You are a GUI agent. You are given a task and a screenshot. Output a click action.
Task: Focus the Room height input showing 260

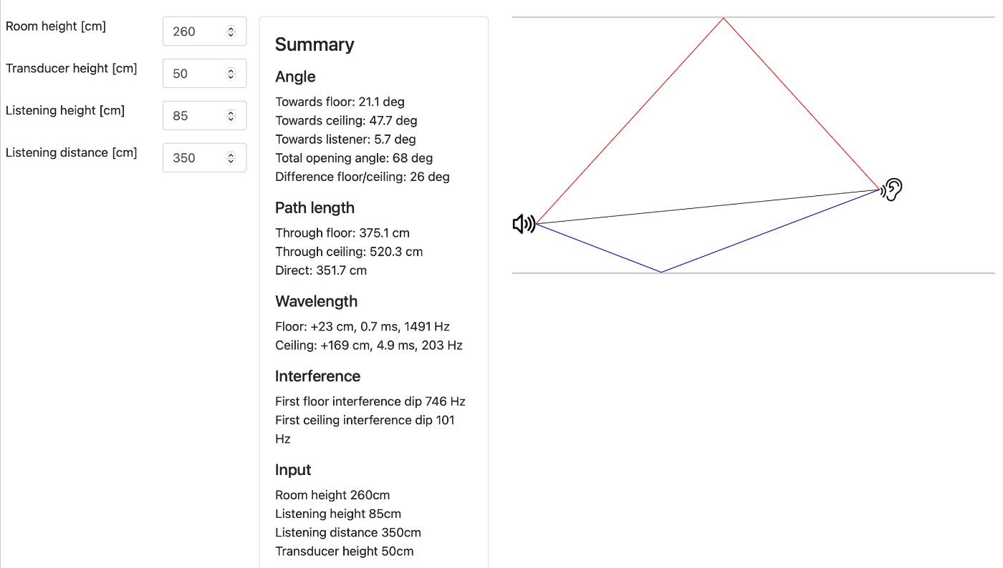pos(204,31)
